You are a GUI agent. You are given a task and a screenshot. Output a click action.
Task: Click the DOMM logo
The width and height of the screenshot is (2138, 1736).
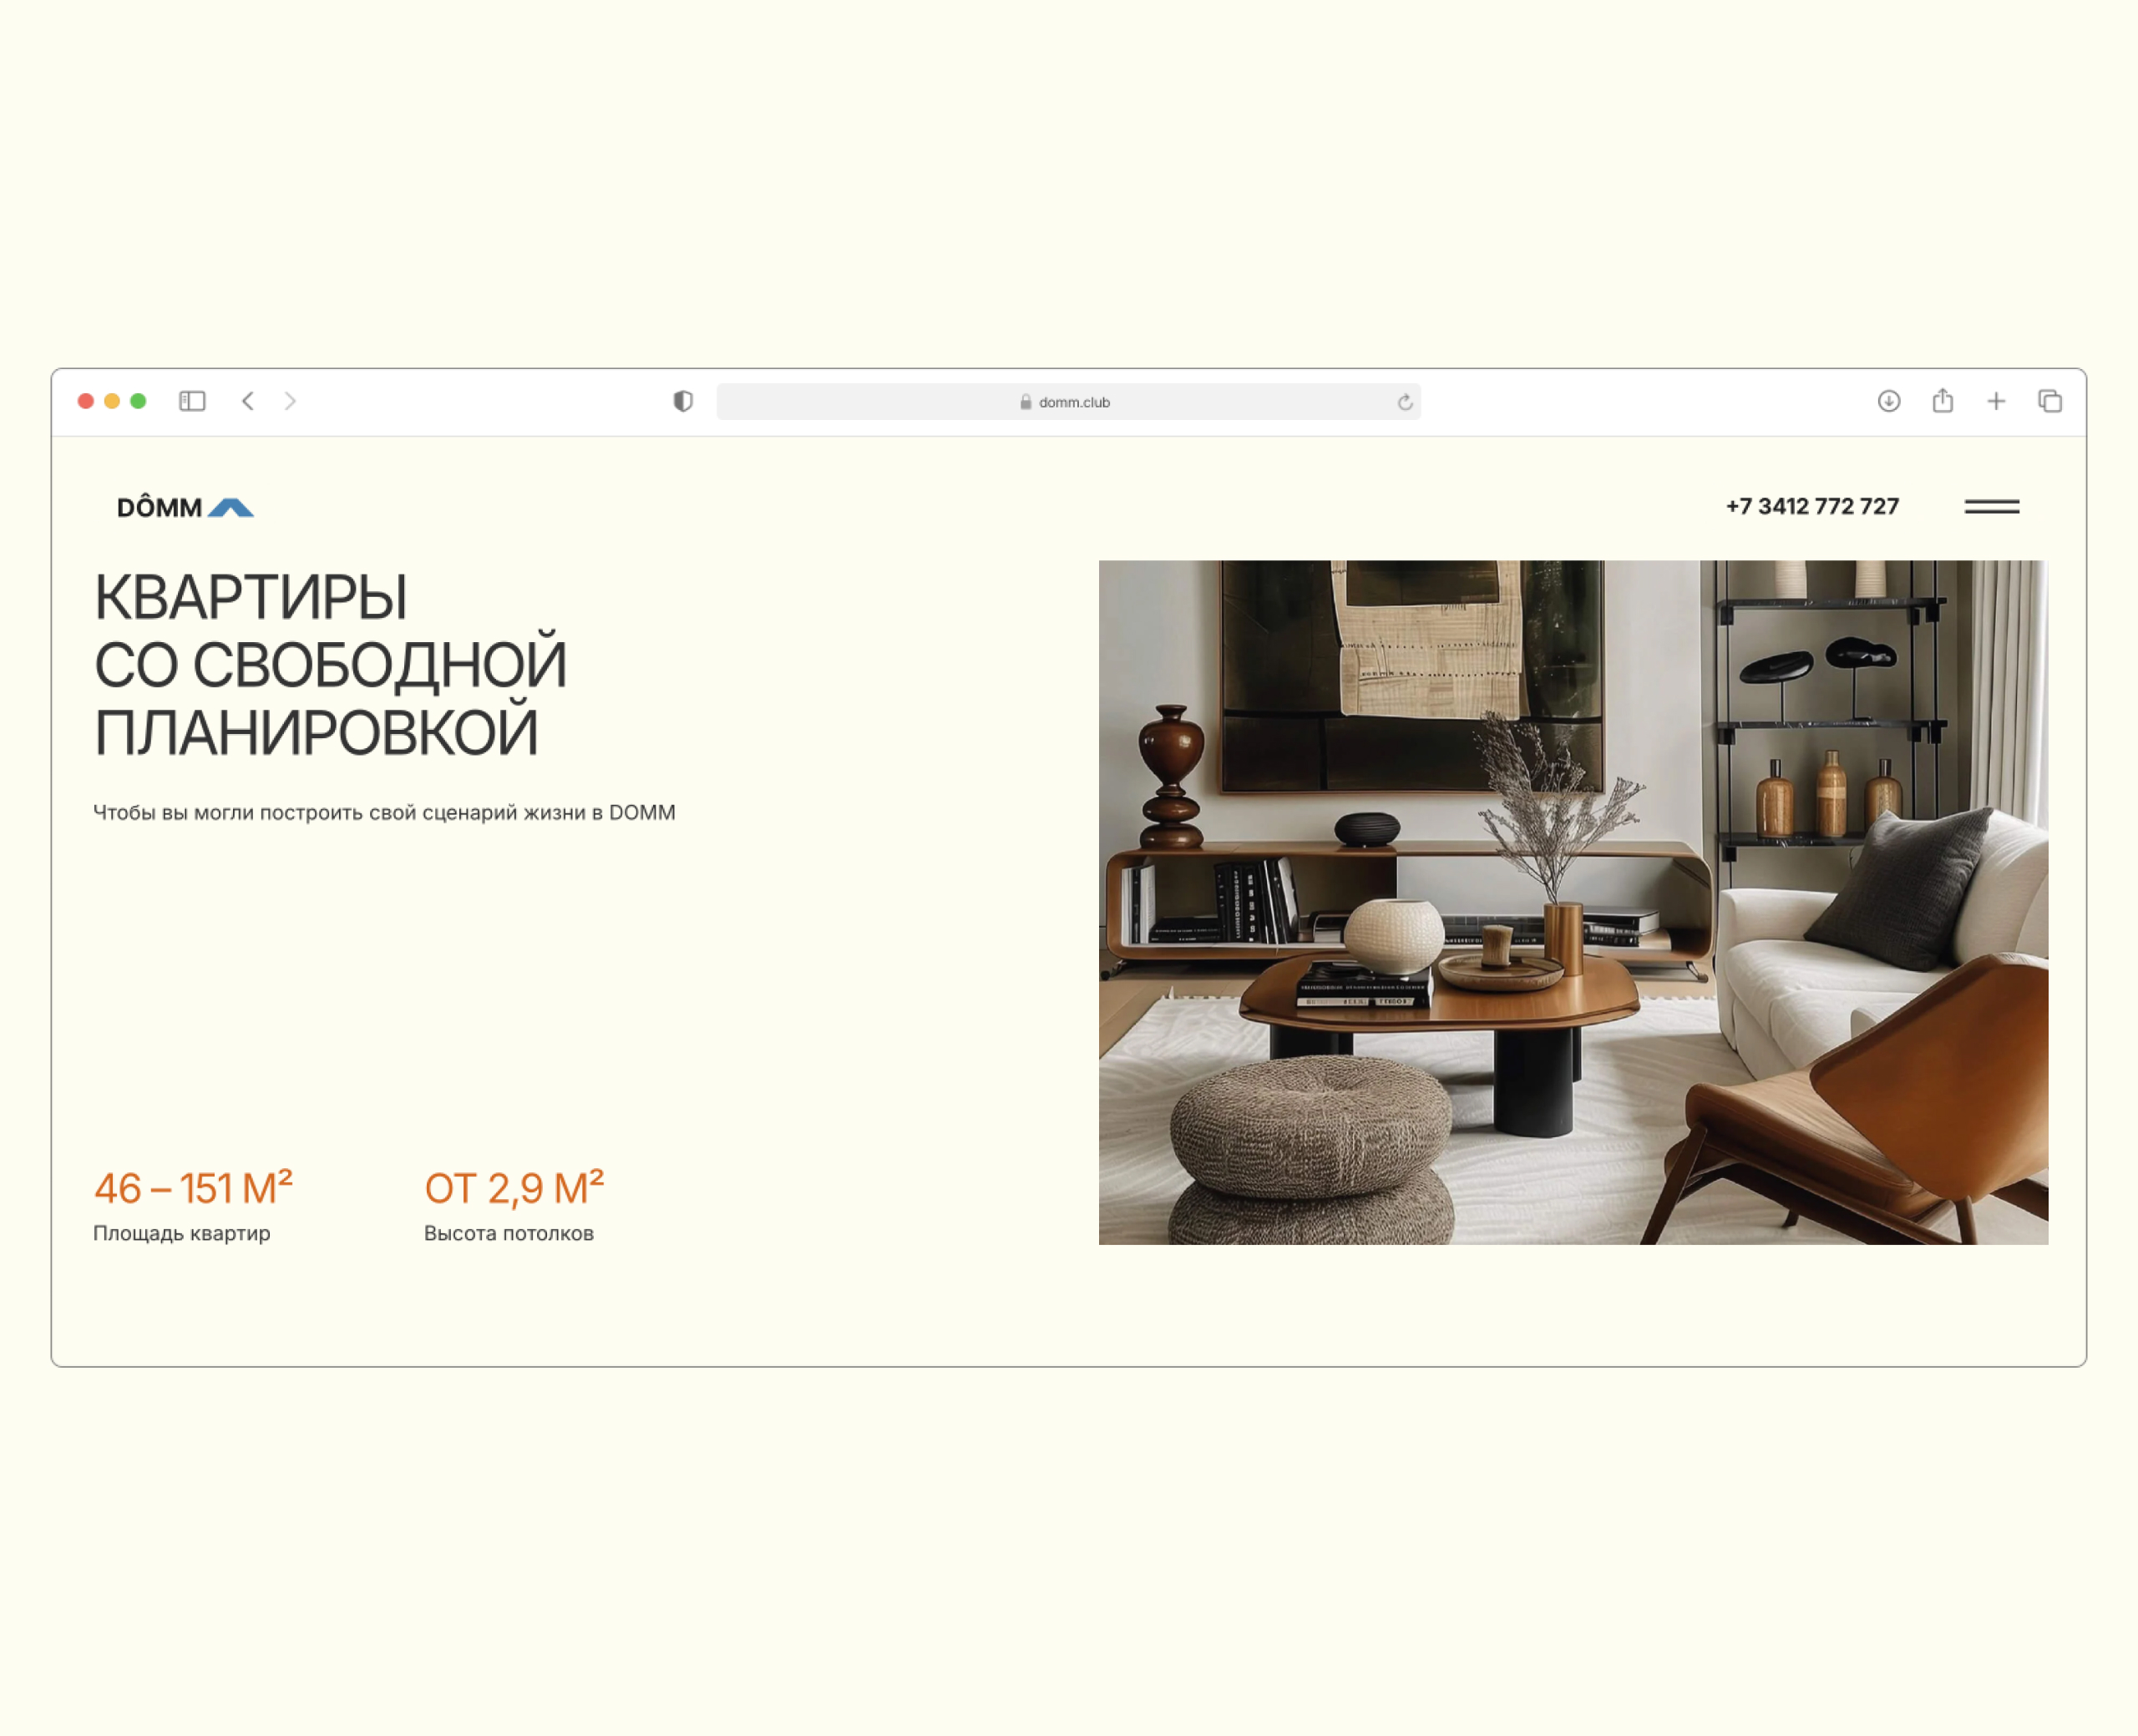click(185, 507)
